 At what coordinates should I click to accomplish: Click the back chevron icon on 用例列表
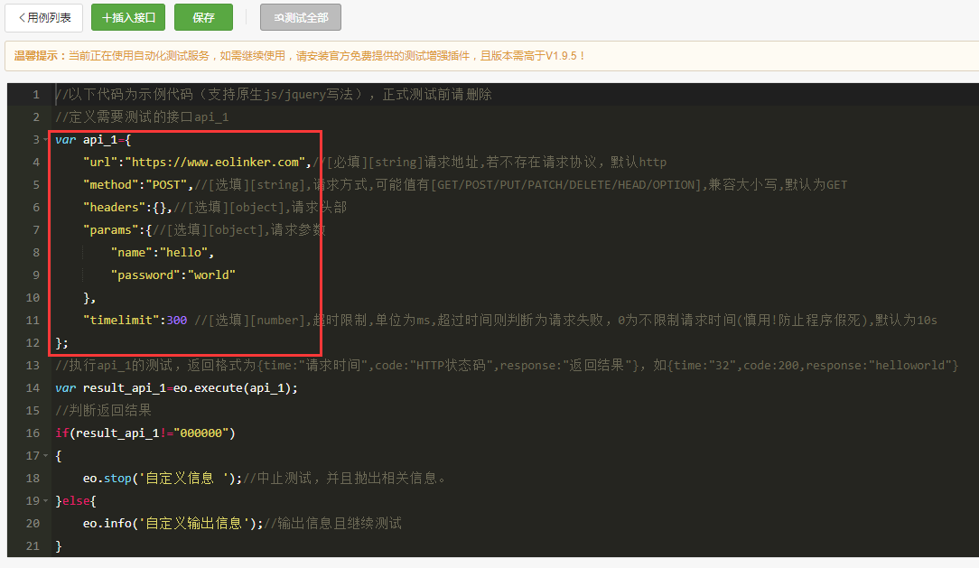tap(22, 17)
